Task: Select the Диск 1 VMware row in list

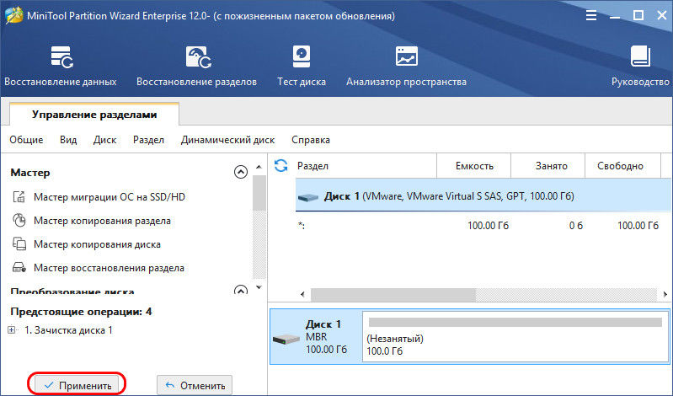Action: [x=483, y=196]
